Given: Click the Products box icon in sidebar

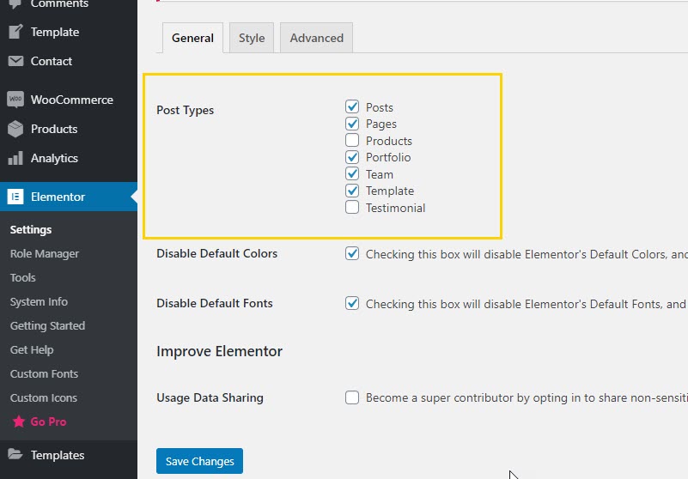Looking at the screenshot, I should click(15, 129).
